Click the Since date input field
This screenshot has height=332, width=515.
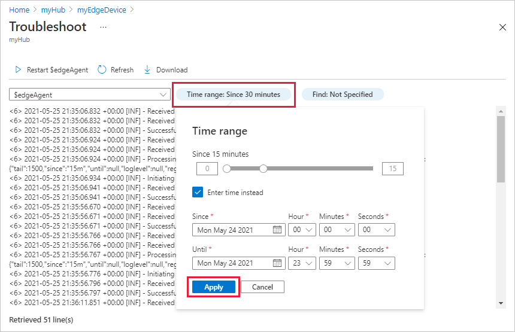pos(234,230)
